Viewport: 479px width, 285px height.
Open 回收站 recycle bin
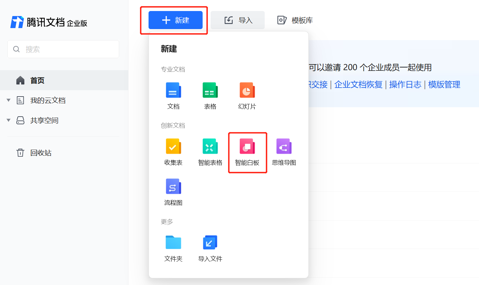point(41,153)
